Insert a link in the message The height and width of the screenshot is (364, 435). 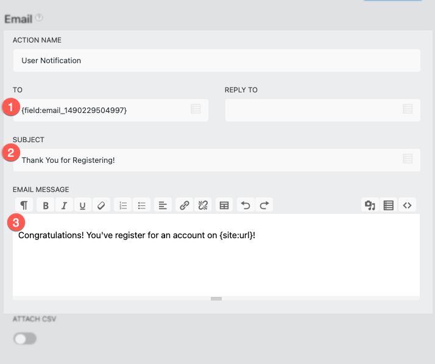click(x=184, y=205)
